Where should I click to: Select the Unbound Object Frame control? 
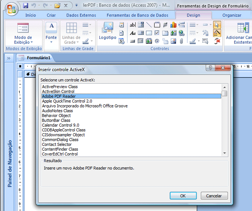(173, 33)
